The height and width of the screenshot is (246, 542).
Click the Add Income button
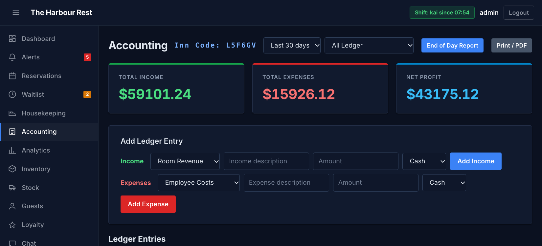pyautogui.click(x=476, y=161)
